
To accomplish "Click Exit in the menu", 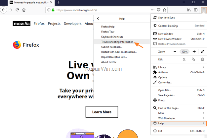I will [179, 131].
